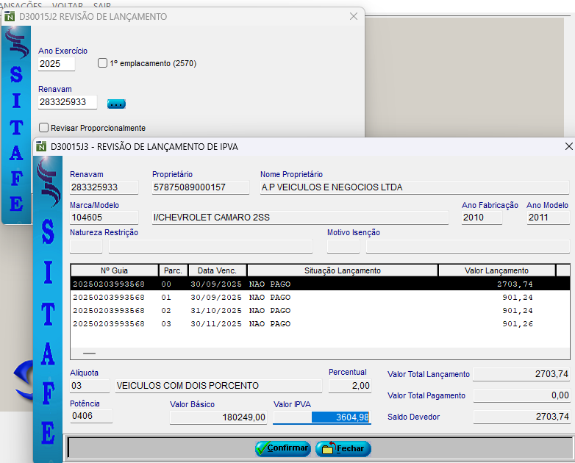This screenshot has height=463, width=575.
Task: Click the D30015J2 window title bar icon
Action: click(x=10, y=16)
